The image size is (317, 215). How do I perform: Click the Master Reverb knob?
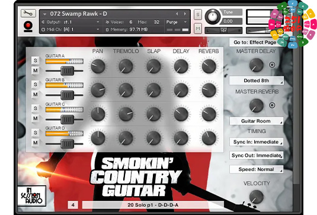point(257,105)
